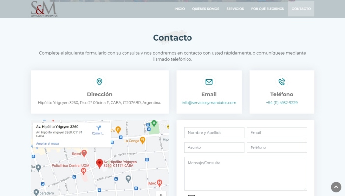Click the green park marker on map
The height and width of the screenshot is (196, 345).
click(x=154, y=123)
